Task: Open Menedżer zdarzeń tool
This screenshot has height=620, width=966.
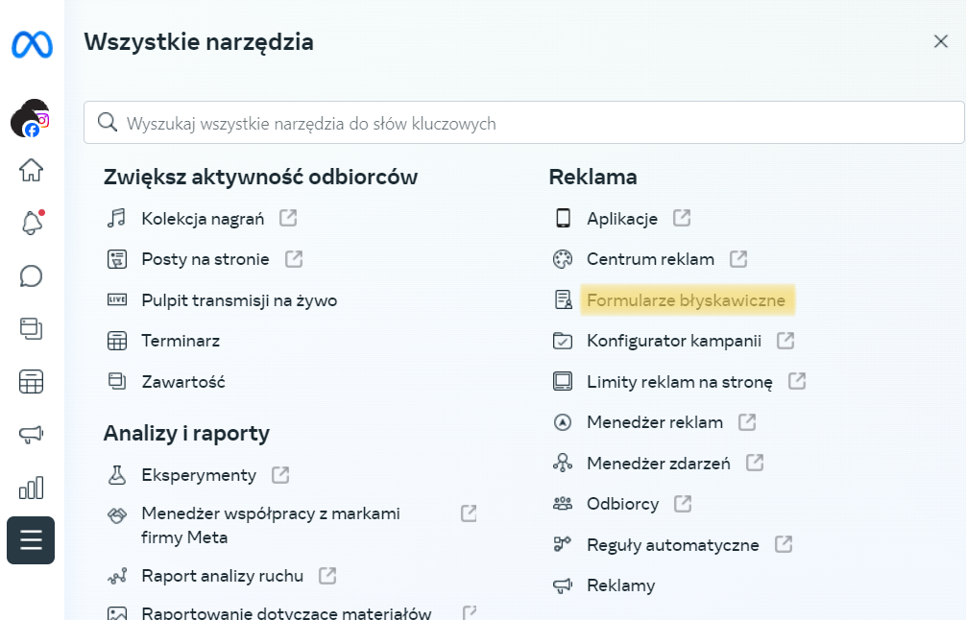Action: (x=658, y=464)
